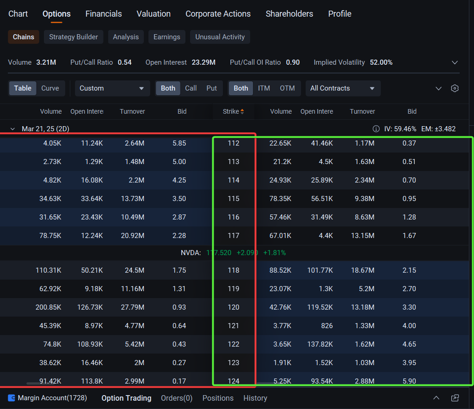The image size is (474, 409).
Task: Click call bid 0.93 at strike 120
Action: click(x=179, y=307)
